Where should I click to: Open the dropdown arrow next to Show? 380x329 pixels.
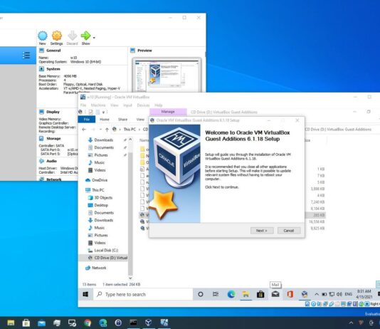click(x=94, y=38)
